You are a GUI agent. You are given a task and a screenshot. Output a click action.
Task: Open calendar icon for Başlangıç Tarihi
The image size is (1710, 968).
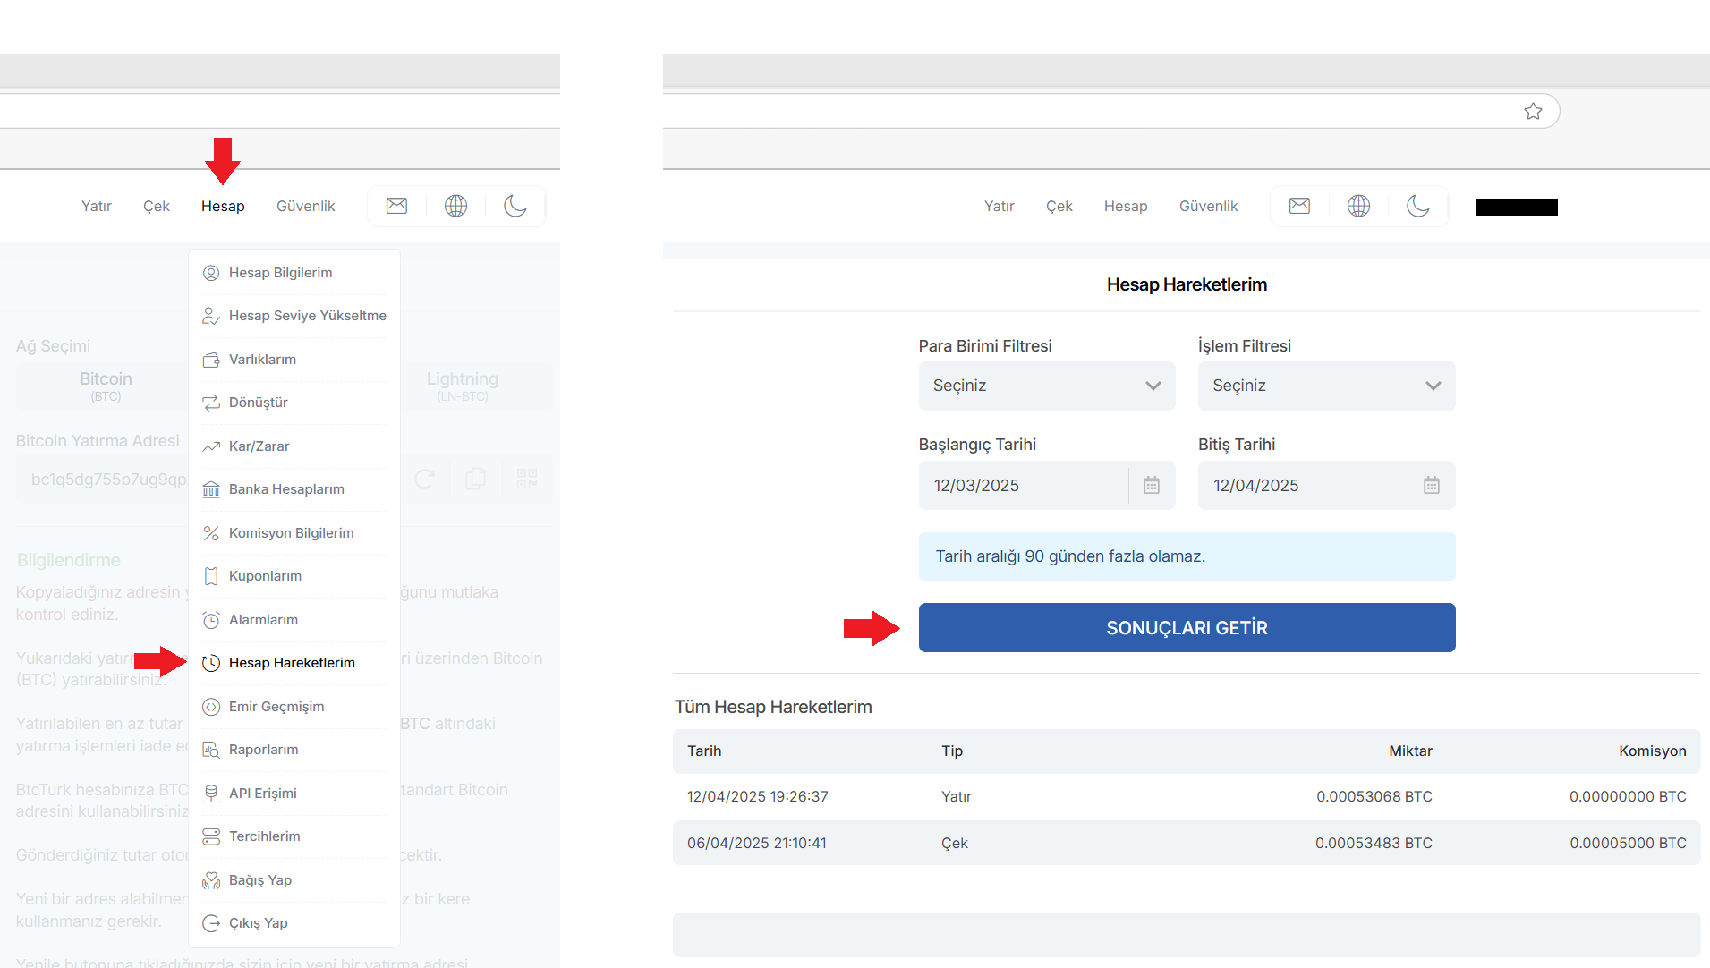(1152, 485)
